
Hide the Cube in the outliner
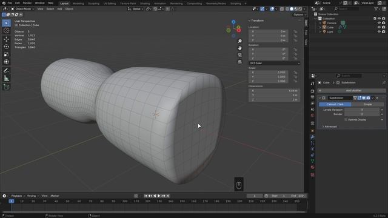pos(379,27)
